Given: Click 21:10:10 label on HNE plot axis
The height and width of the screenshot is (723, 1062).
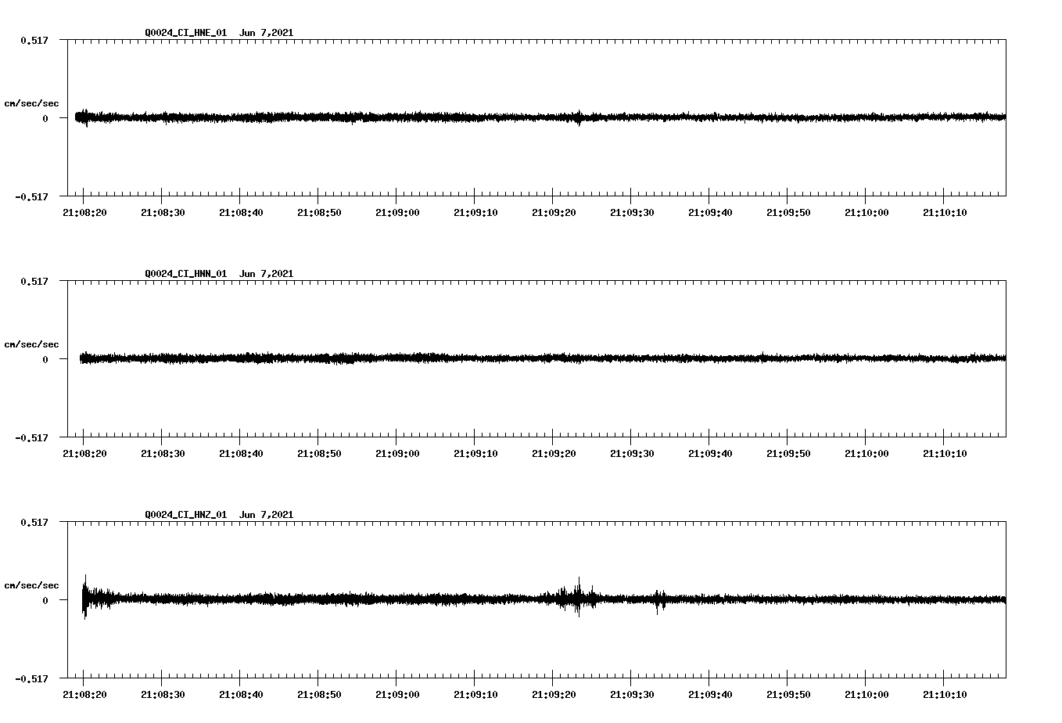Looking at the screenshot, I should [x=945, y=213].
